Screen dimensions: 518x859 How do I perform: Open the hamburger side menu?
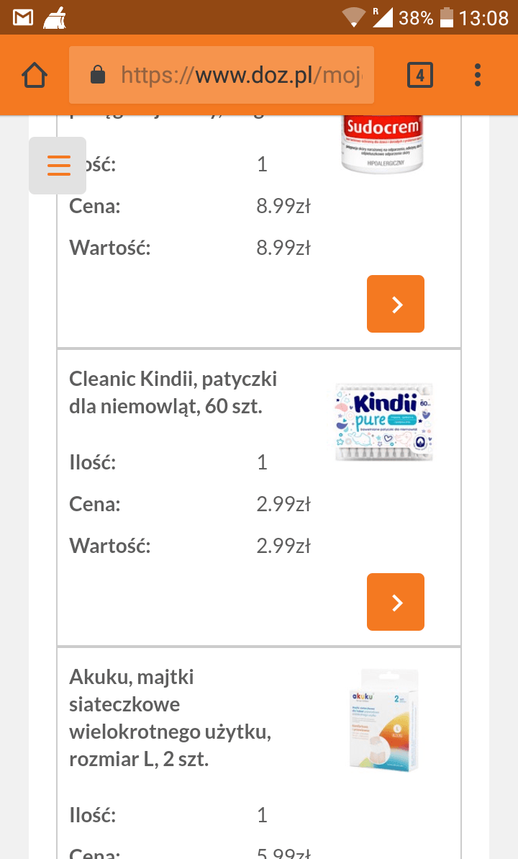(x=58, y=166)
